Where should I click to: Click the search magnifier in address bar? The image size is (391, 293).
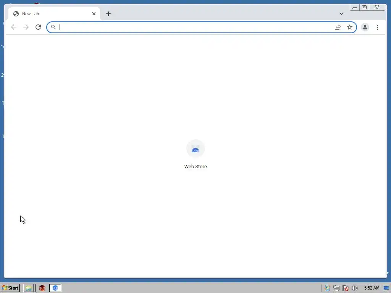pos(53,27)
